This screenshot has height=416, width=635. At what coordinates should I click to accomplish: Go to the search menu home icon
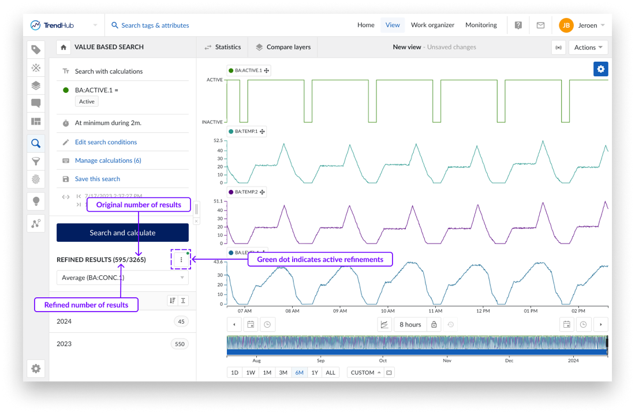point(63,47)
